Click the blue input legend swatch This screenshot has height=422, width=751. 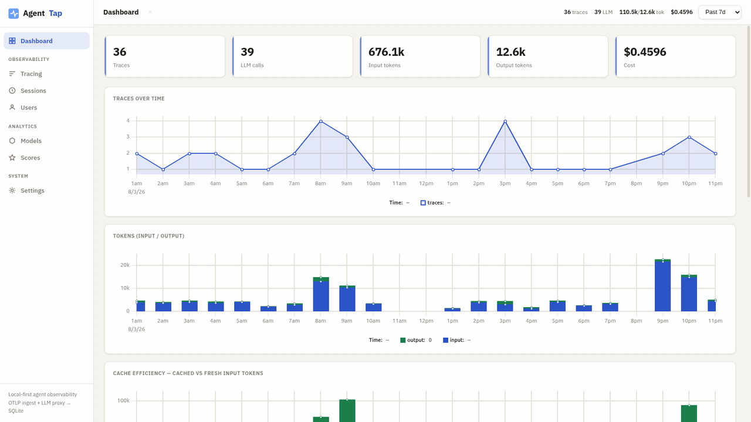[445, 340]
